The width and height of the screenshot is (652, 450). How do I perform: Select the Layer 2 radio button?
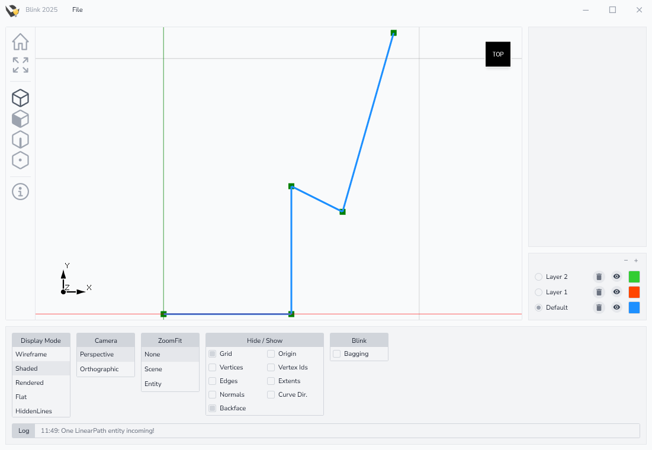click(x=538, y=277)
